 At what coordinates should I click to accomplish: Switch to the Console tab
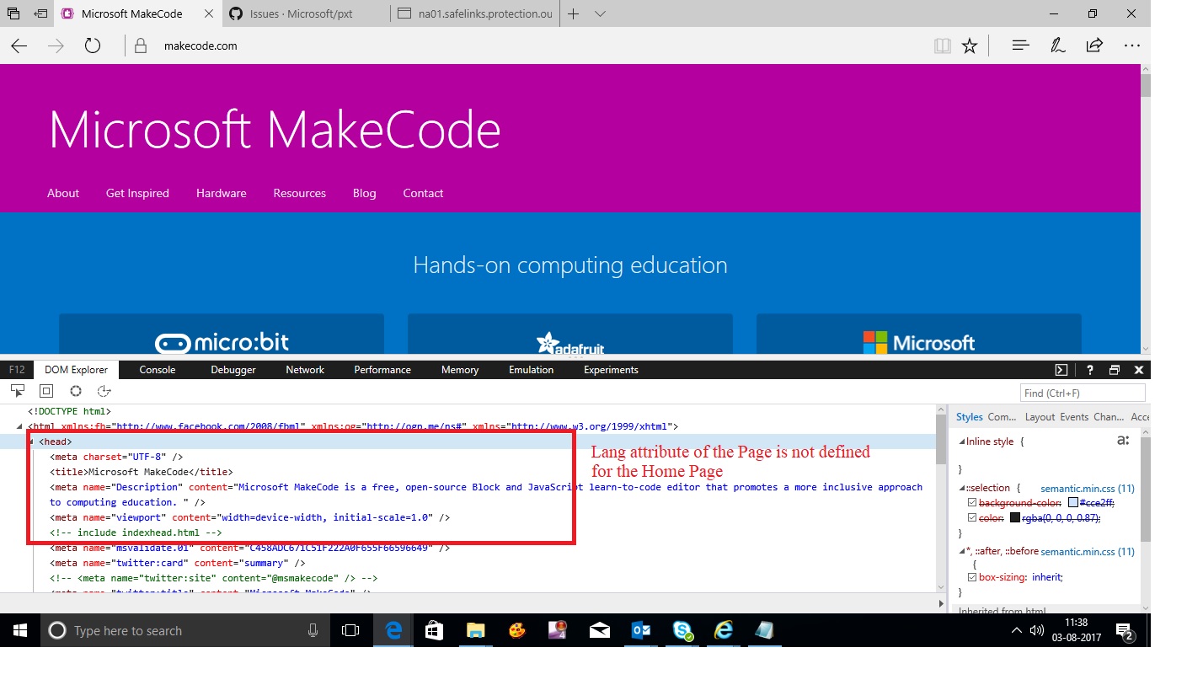(x=157, y=369)
